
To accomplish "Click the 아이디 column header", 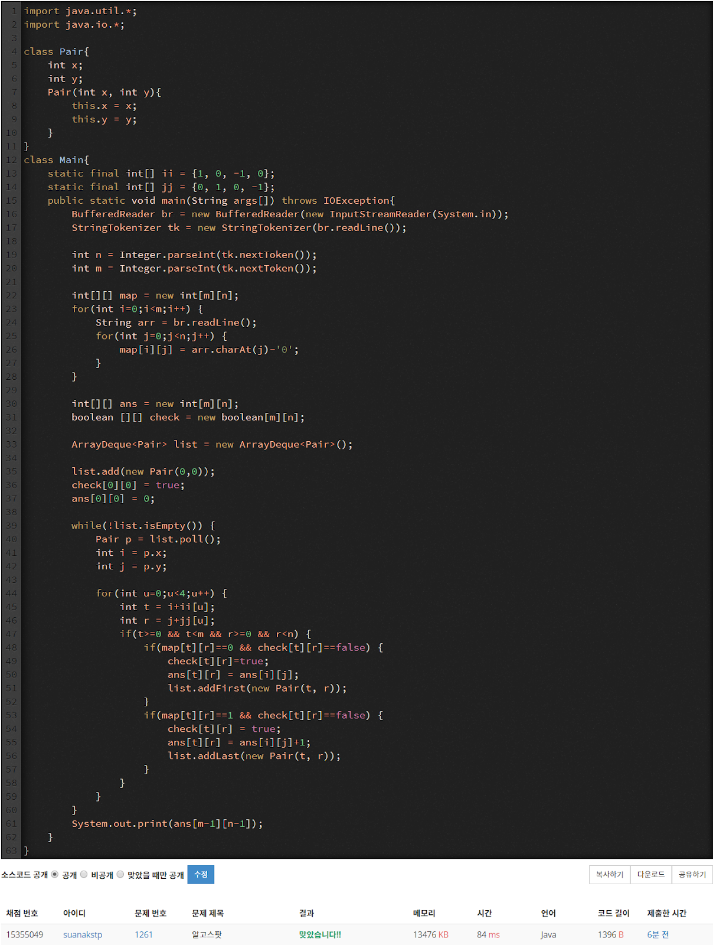I will pos(74,913).
